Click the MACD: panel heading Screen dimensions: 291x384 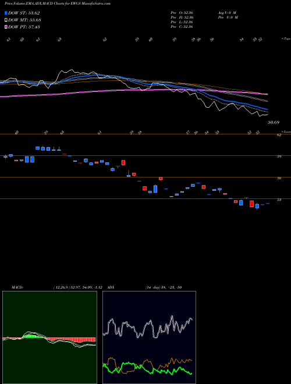[x=17, y=287]
